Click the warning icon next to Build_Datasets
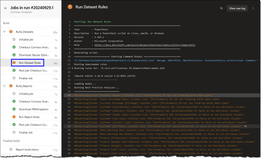The width and height of the screenshot is (262, 159). [11, 32]
